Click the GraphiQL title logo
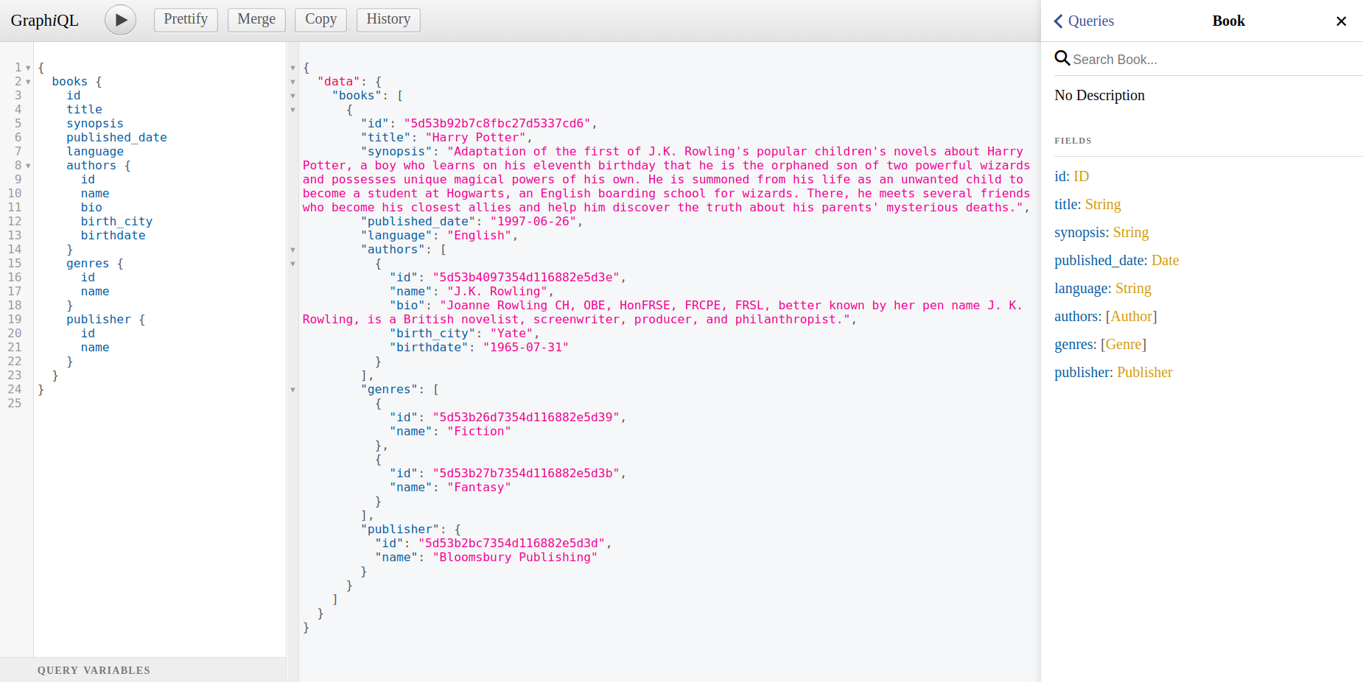 coord(44,20)
